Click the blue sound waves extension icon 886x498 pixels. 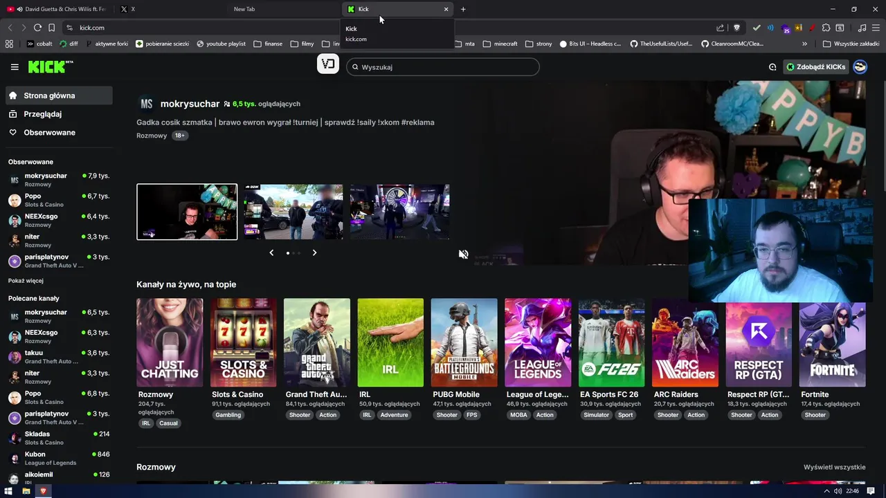click(770, 28)
